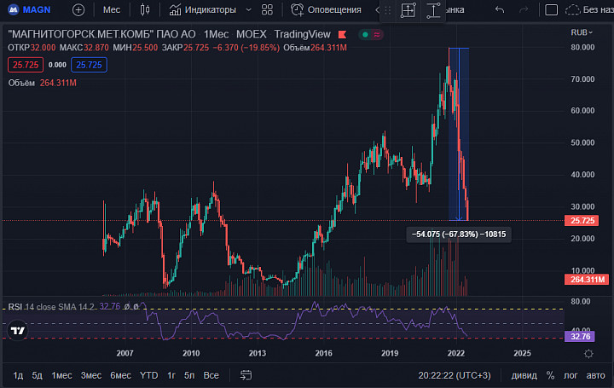This screenshot has width=614, height=388.
Task: Open the Без наз layout name menu
Action: click(x=598, y=9)
